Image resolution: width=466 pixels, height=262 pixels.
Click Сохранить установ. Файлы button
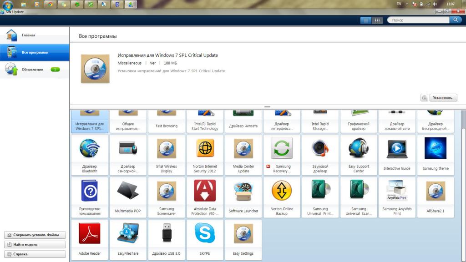point(35,235)
